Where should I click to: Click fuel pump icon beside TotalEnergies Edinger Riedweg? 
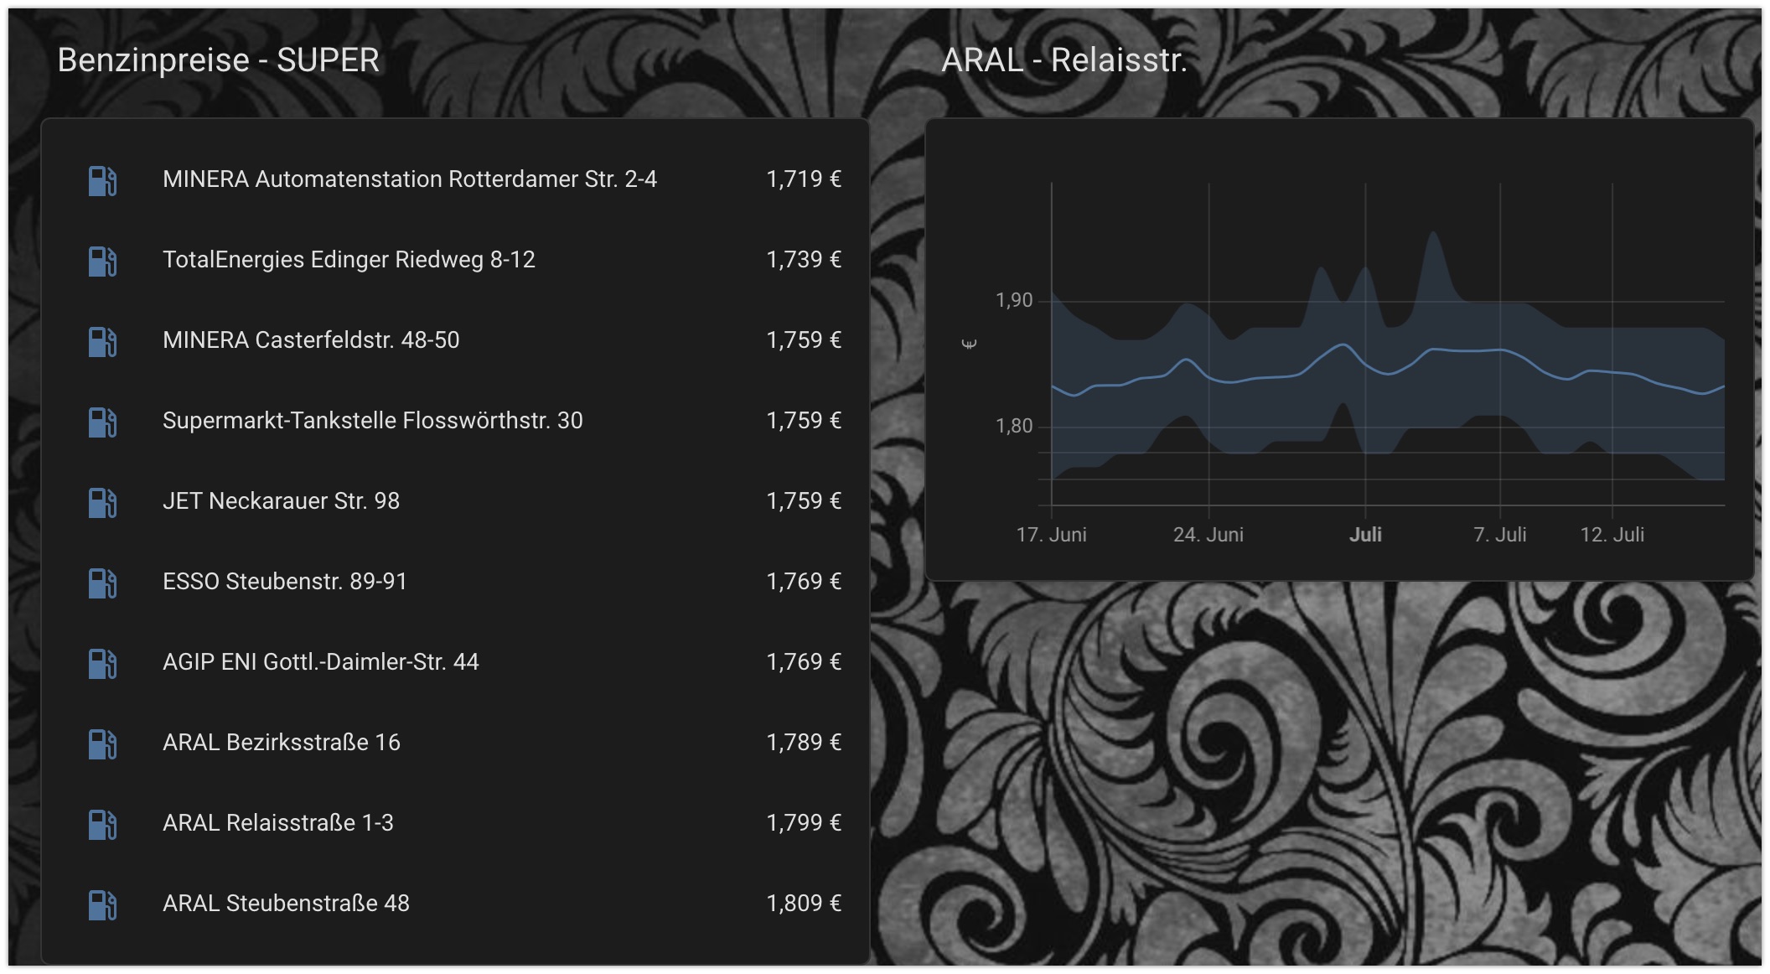(102, 261)
